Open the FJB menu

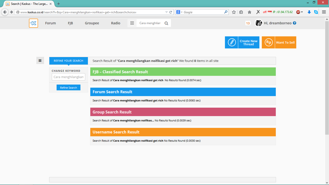70,23
